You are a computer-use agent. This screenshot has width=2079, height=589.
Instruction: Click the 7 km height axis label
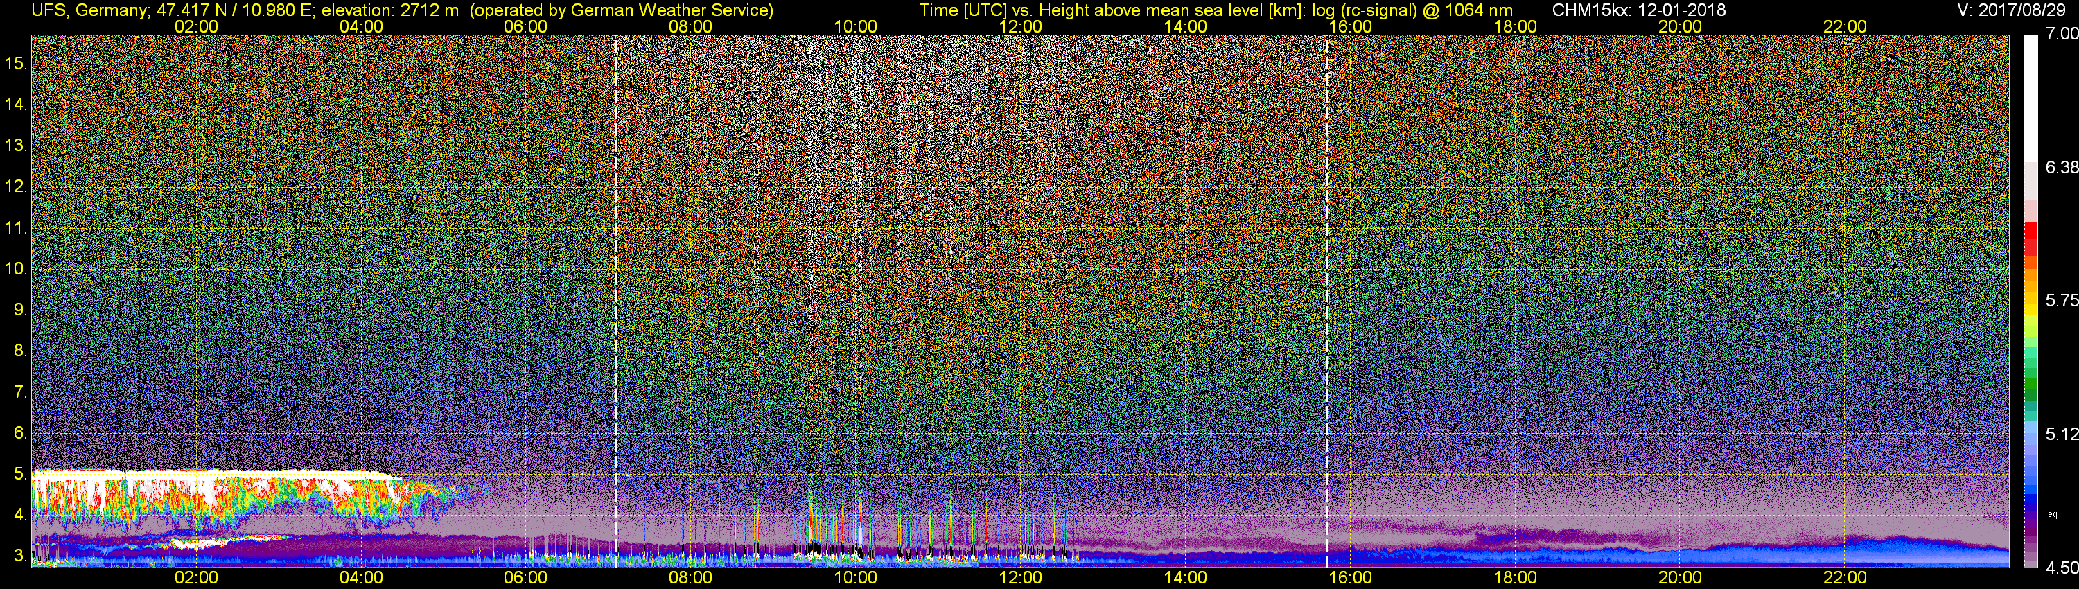click(x=20, y=392)
